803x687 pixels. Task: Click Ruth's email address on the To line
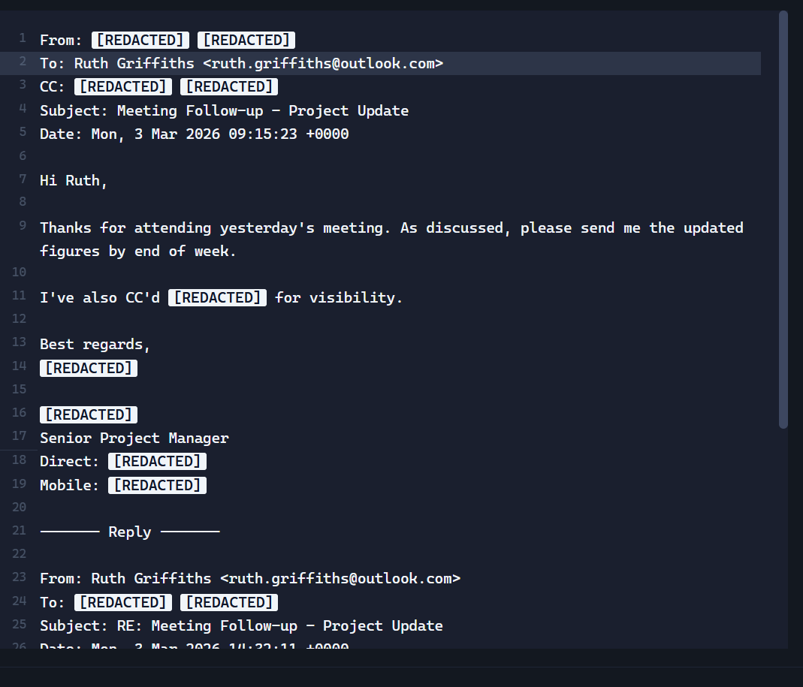[323, 64]
